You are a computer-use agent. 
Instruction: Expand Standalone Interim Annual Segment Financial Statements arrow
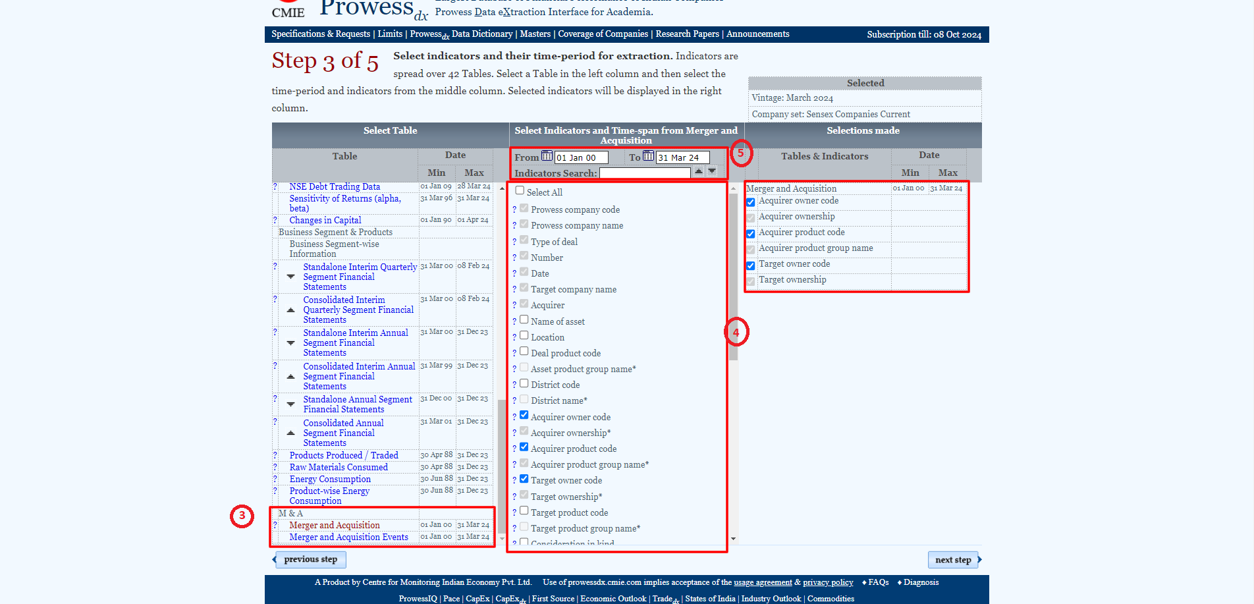pos(290,343)
